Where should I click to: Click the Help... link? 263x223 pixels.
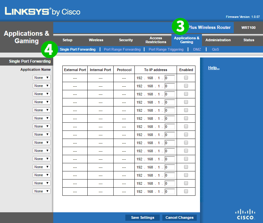click(214, 68)
